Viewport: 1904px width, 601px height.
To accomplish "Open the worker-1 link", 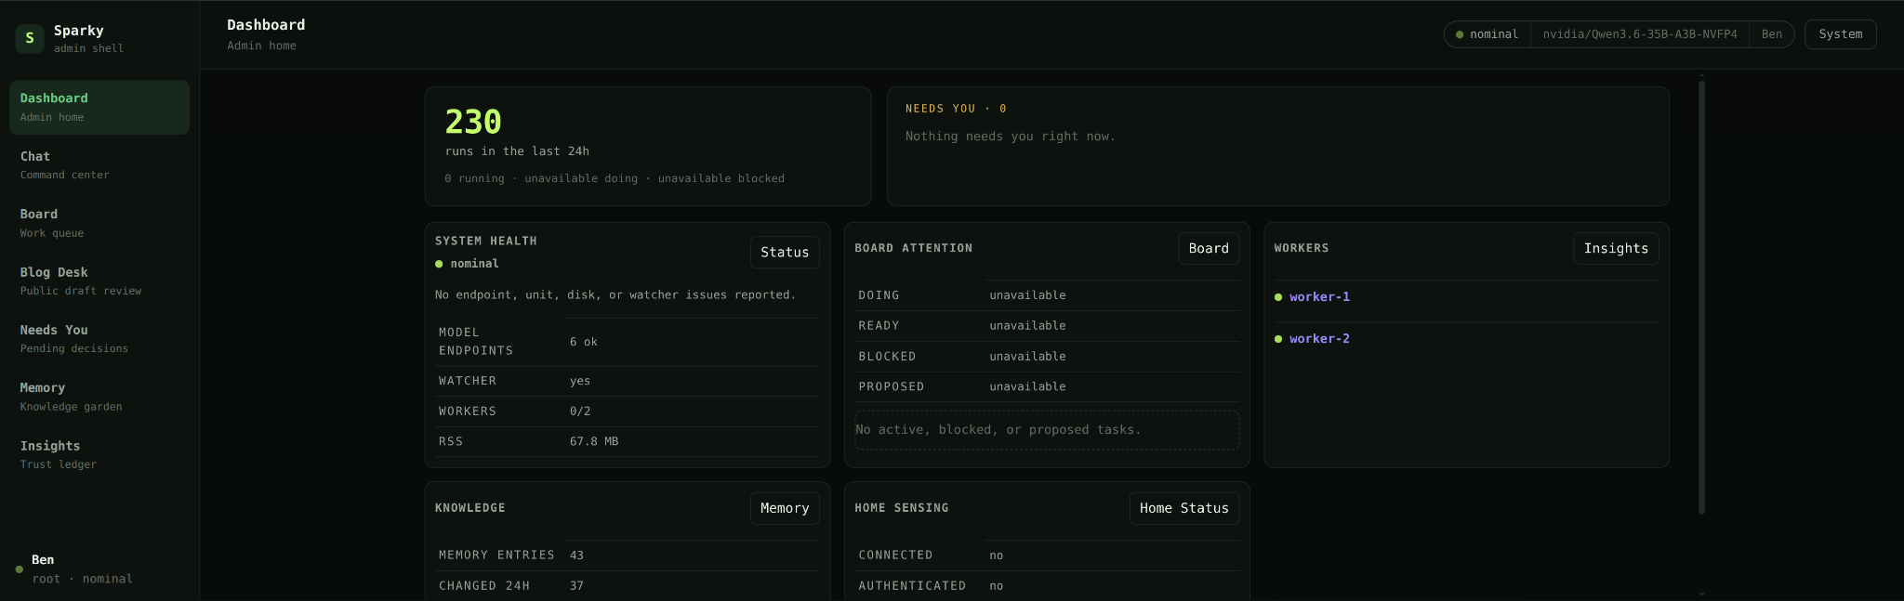I will coord(1319,297).
